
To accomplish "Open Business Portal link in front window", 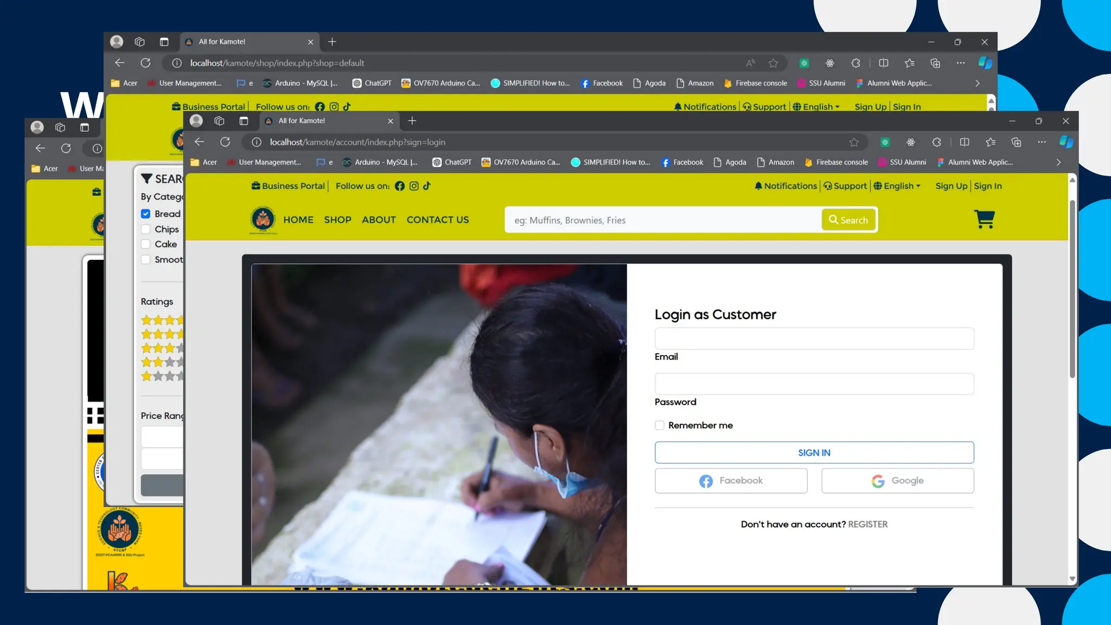I will (x=288, y=186).
